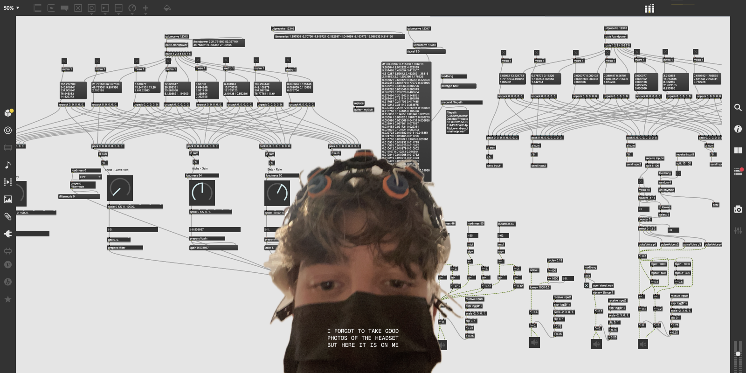Click the camera snapshots icon
This screenshot has width=746, height=373.
(x=738, y=209)
